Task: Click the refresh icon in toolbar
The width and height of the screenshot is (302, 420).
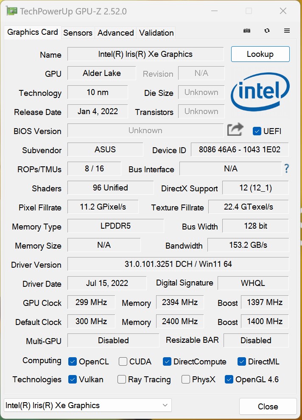Action: [x=267, y=31]
